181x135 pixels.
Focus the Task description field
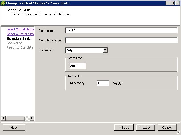[x=121, y=40]
